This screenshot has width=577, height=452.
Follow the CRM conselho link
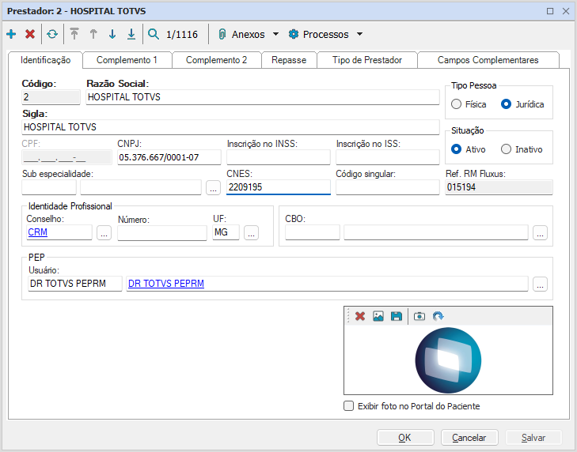pyautogui.click(x=37, y=232)
